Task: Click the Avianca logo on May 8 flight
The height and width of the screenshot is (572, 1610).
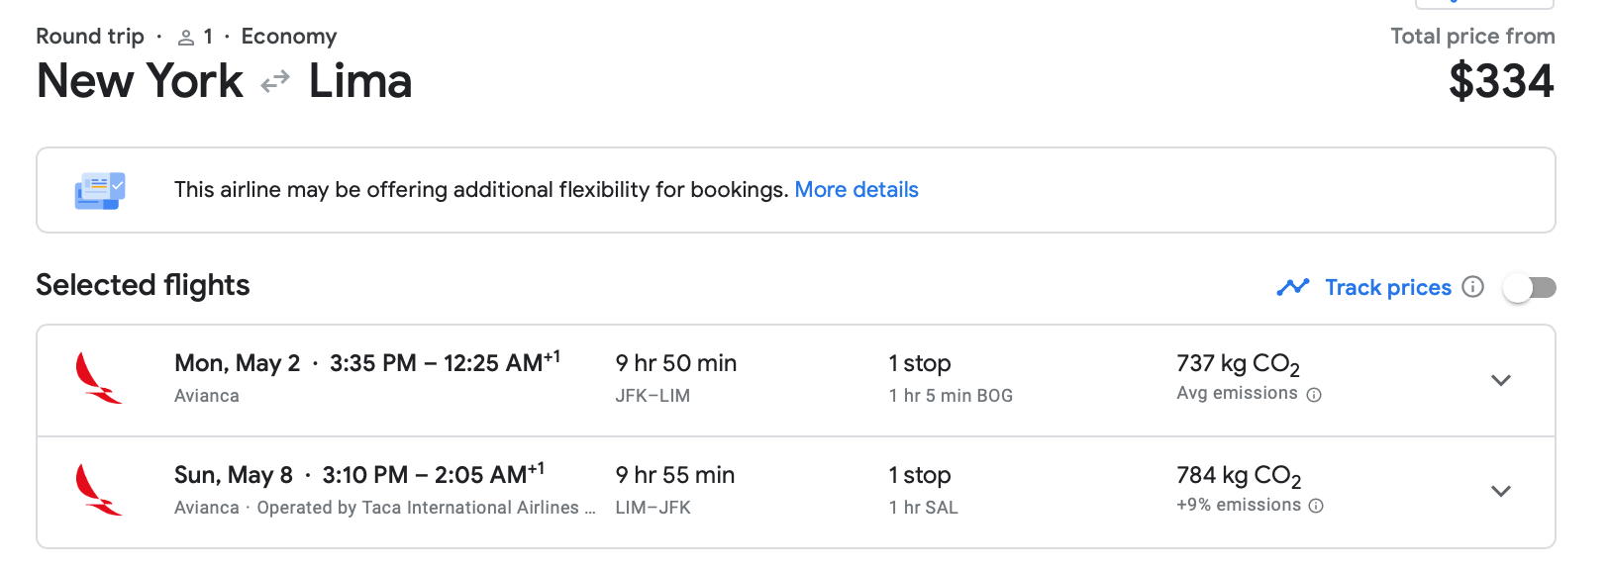Action: tap(99, 491)
